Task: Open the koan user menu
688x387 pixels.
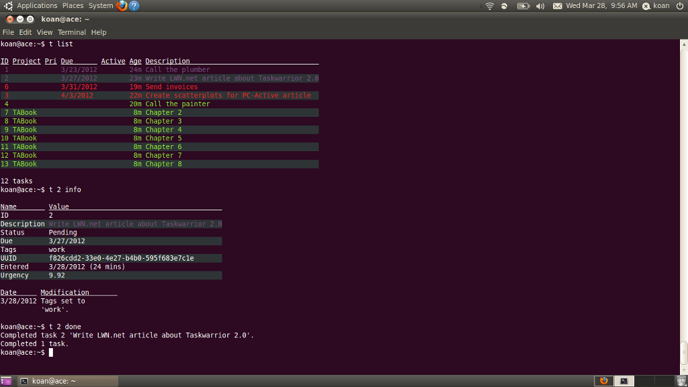Action: (661, 5)
